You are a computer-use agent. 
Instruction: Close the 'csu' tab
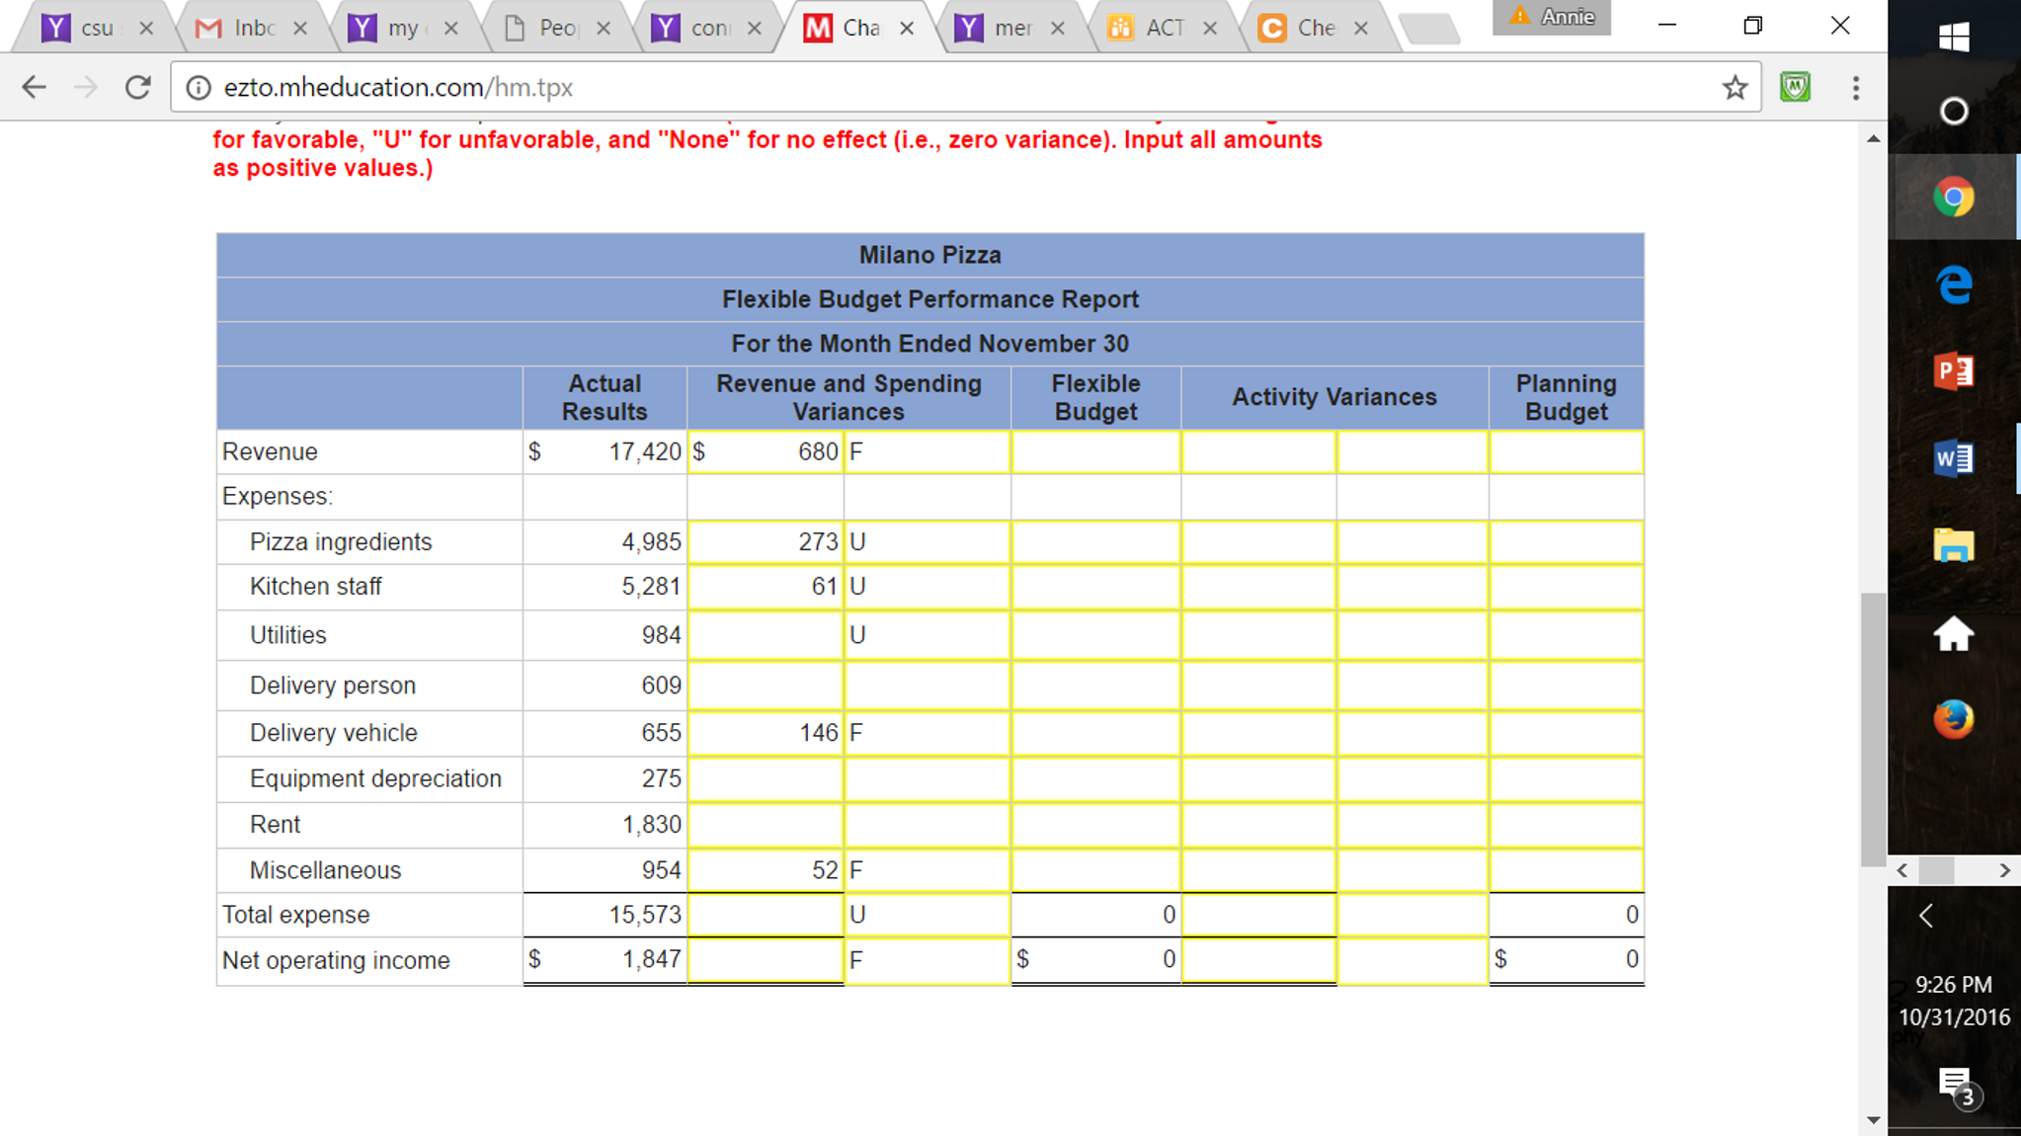pyautogui.click(x=146, y=28)
